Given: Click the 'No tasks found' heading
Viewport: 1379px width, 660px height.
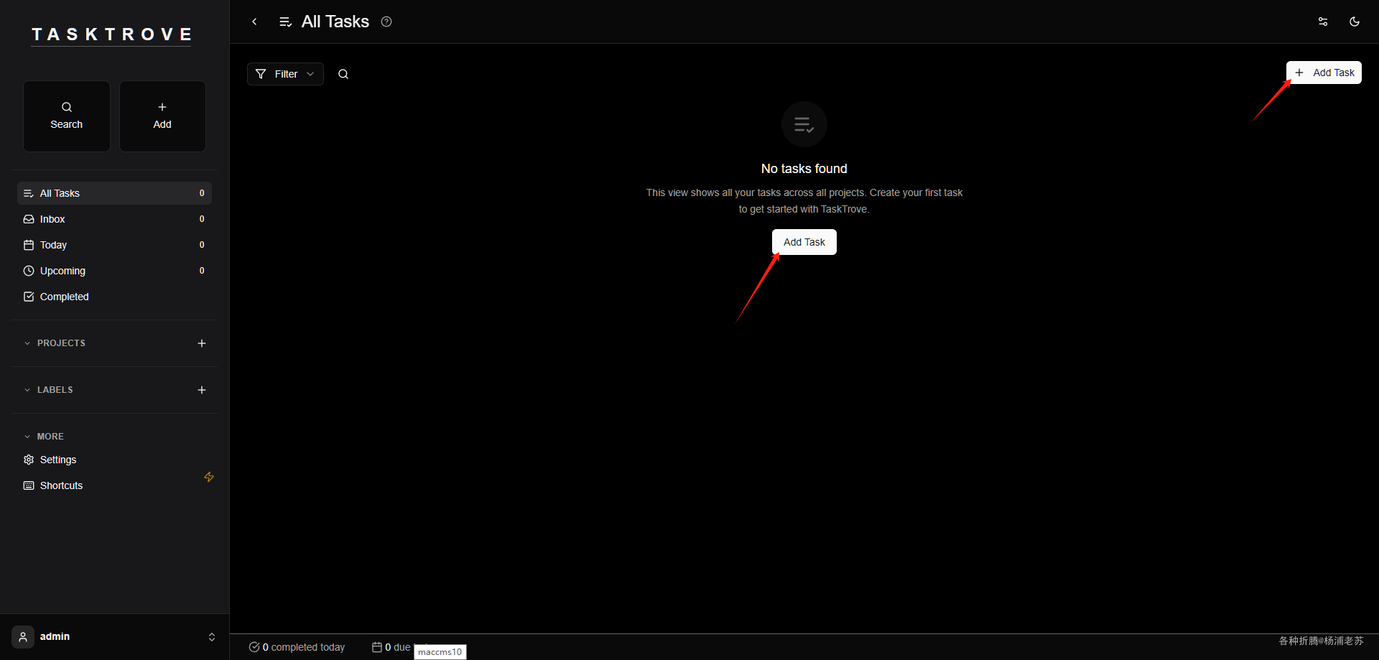Looking at the screenshot, I should [x=804, y=169].
